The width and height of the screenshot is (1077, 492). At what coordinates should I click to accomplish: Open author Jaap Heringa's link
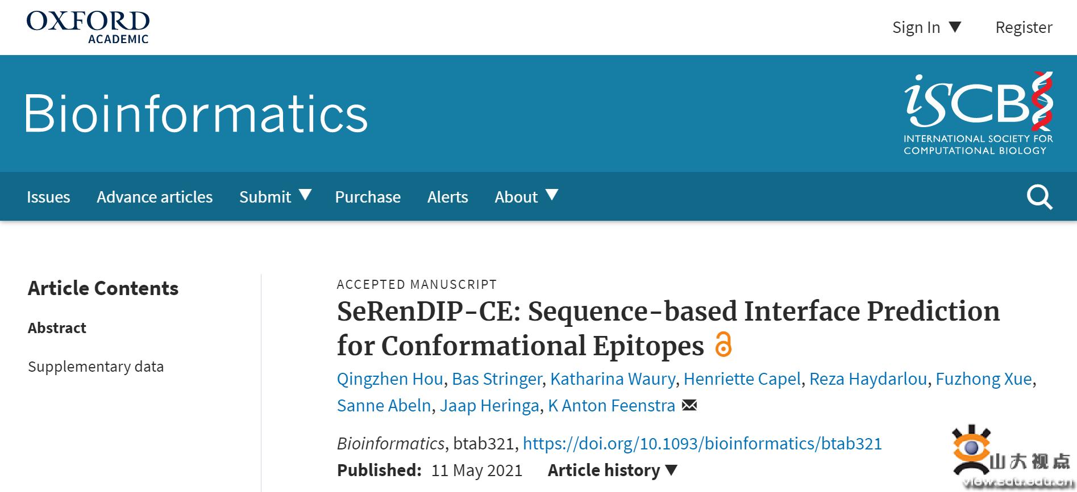[489, 405]
